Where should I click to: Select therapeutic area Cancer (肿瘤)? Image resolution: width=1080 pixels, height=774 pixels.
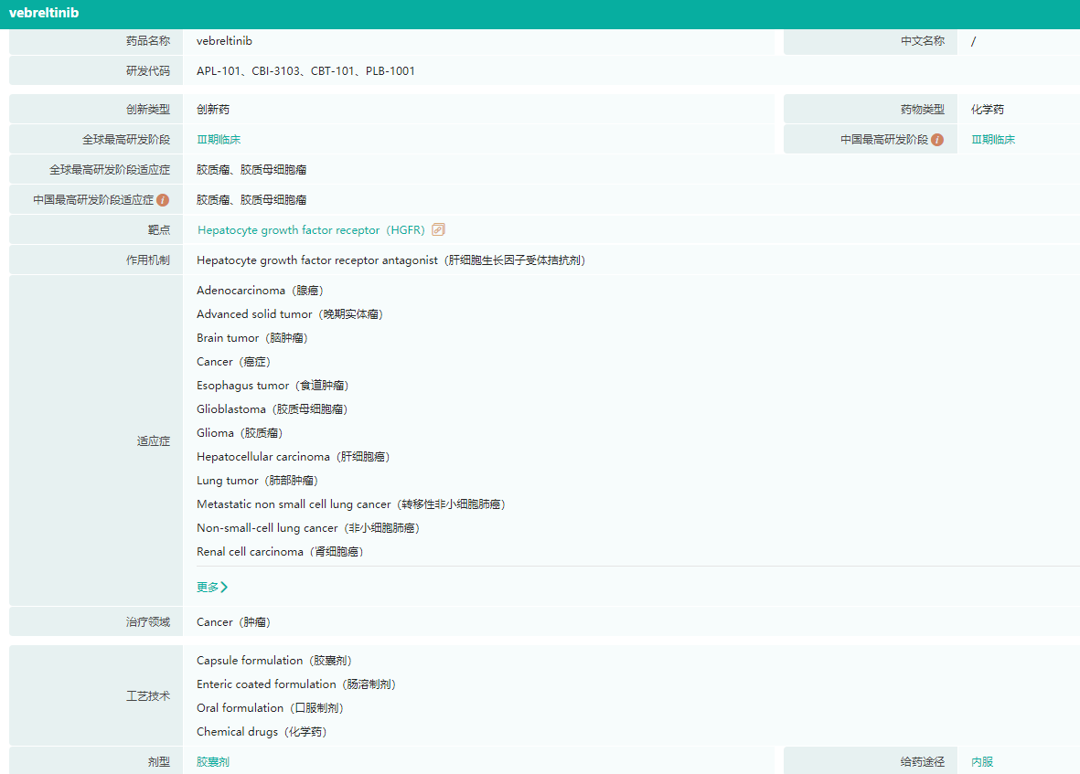click(x=233, y=622)
